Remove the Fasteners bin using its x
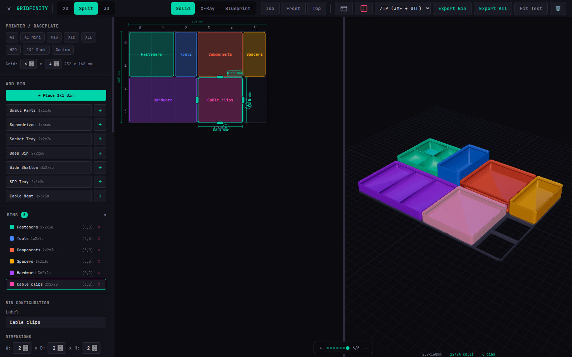Image resolution: width=572 pixels, height=357 pixels. coord(99,227)
